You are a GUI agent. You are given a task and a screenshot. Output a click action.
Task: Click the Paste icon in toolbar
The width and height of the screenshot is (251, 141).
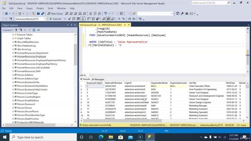click(x=99, y=14)
